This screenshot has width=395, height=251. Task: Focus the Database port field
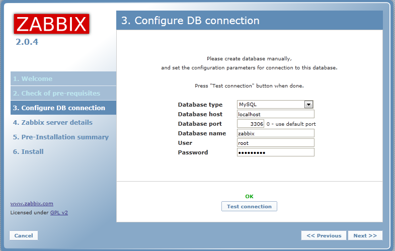[251, 124]
